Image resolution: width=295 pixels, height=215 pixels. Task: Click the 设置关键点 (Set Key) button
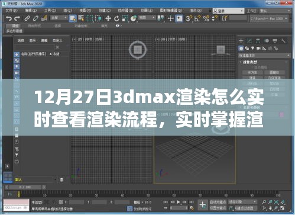coord(218,208)
